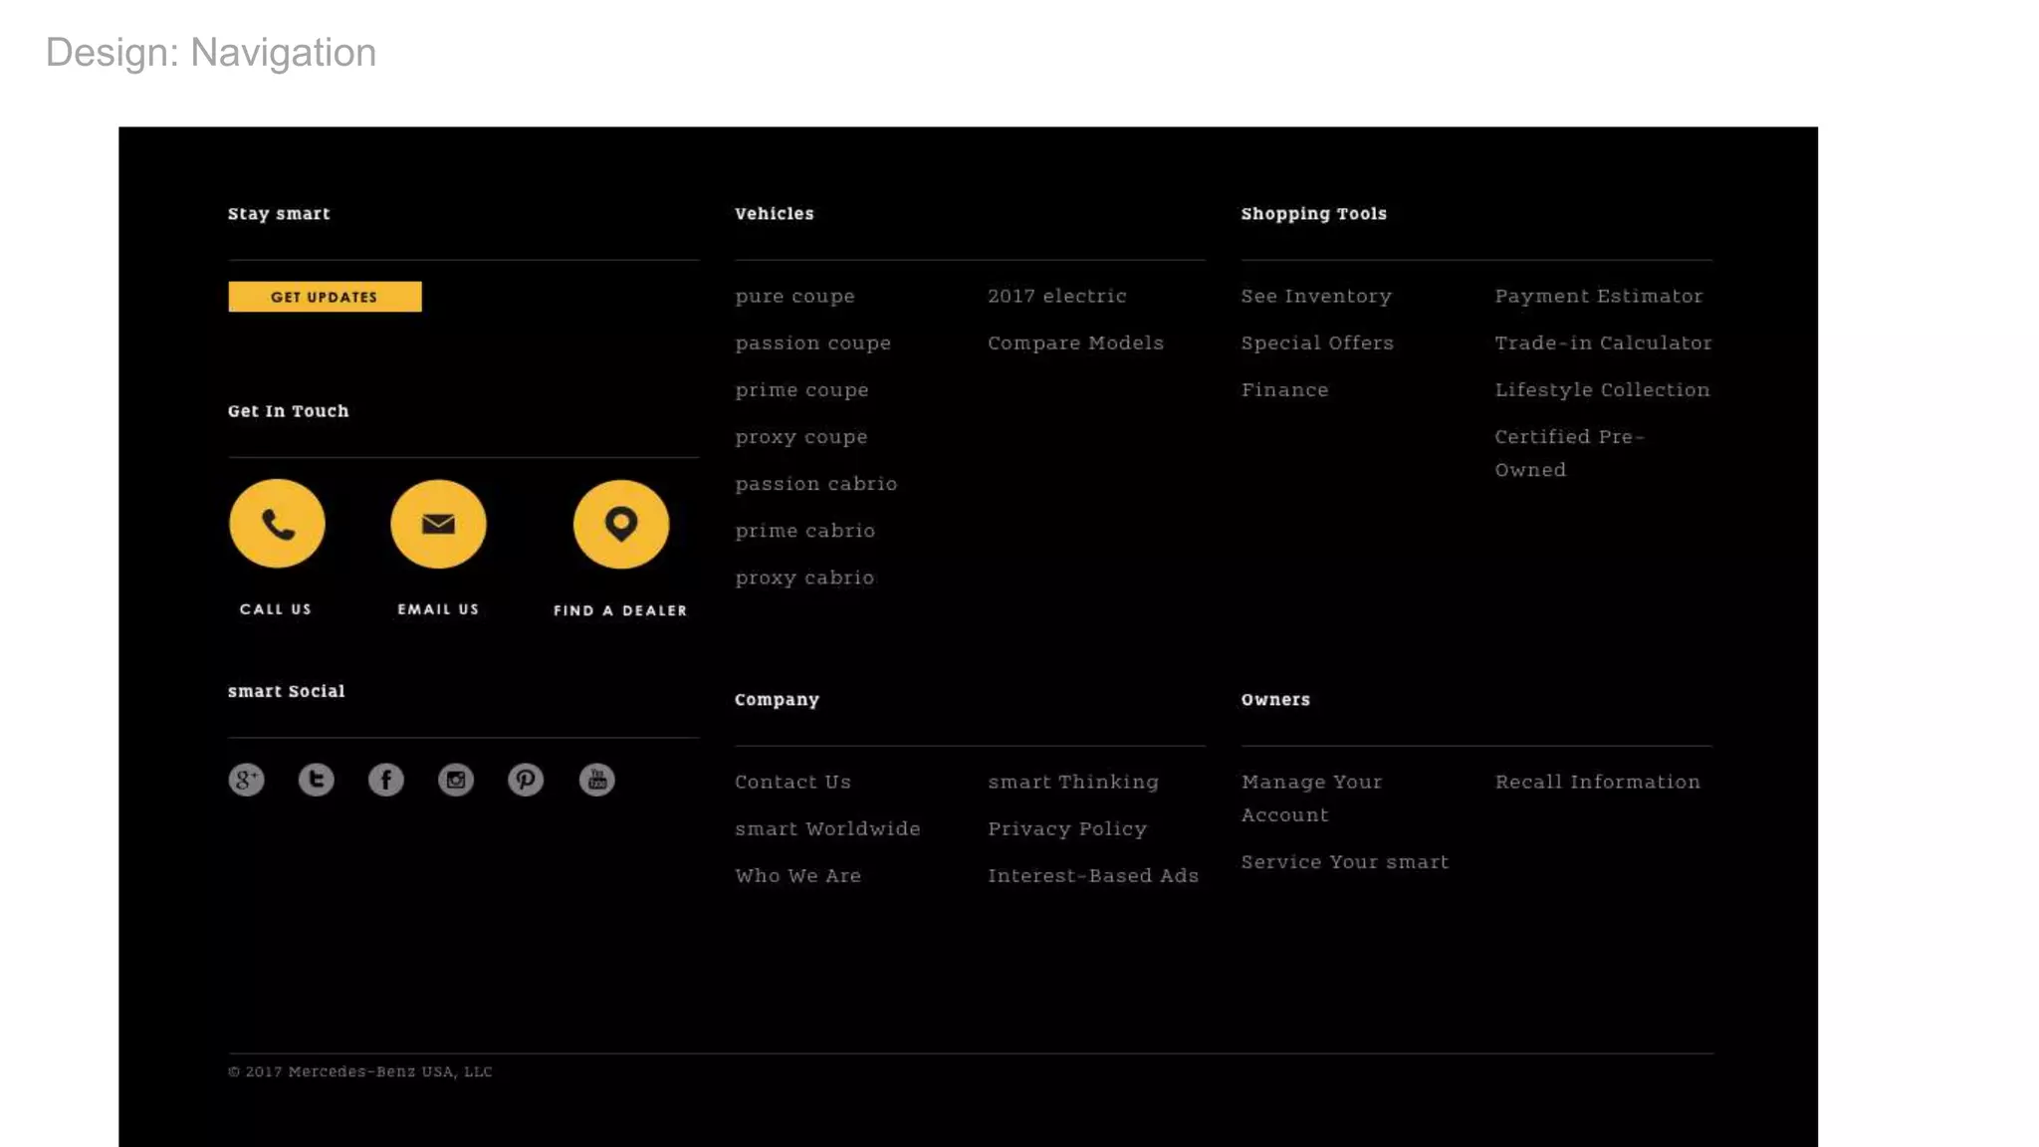Visit the Privacy Policy link
Viewport: 2039px width, 1147px height.
click(x=1066, y=829)
